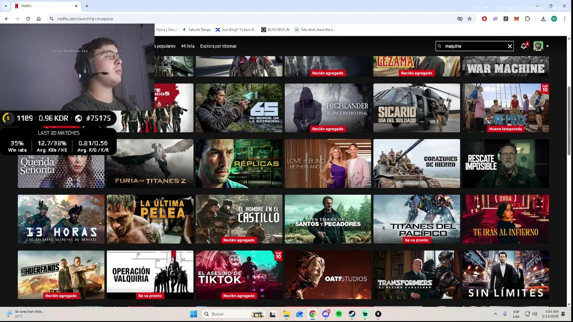This screenshot has height=322, width=573.
Task: Click the search magnifier in Netflix search box
Action: tap(440, 46)
